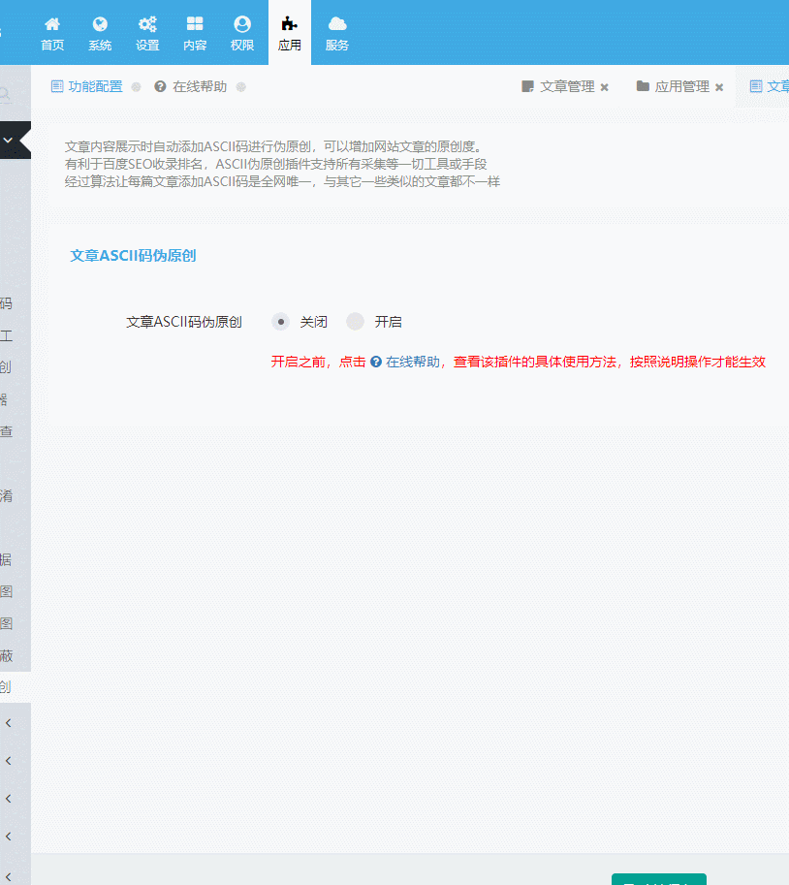Open the 权限 user icon menu
789x885 pixels.
click(242, 33)
